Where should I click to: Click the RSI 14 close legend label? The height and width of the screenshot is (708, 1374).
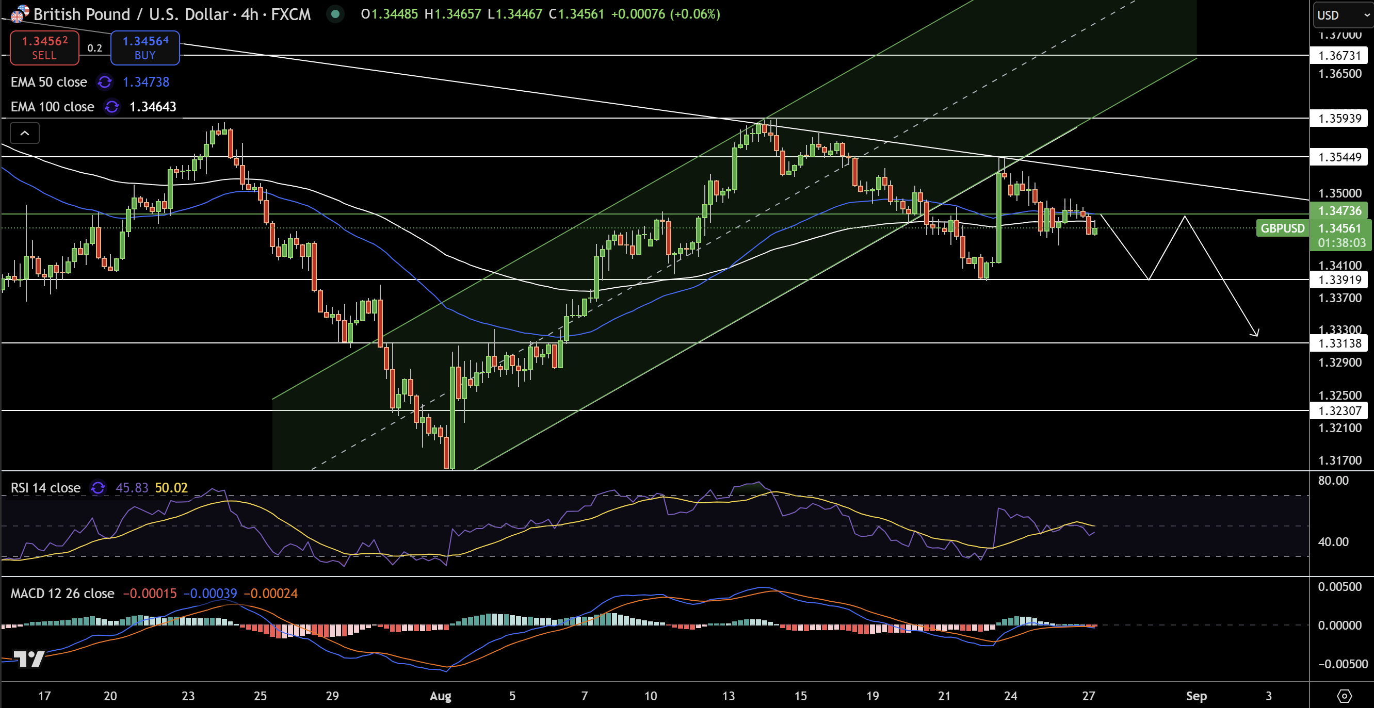[x=45, y=488]
